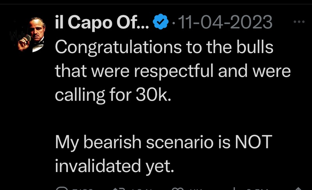312x190 pixels.
Task: Click the "calling for 30k." text line
Action: coord(113,95)
